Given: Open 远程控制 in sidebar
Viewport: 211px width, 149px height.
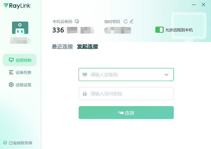Looking at the screenshot, I should [20, 60].
